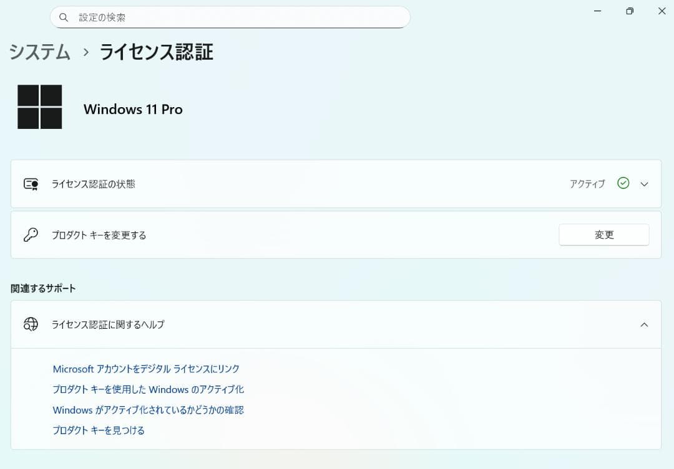Open プロダクト キーを見つける link
Image resolution: width=674 pixels, height=469 pixels.
coord(98,430)
